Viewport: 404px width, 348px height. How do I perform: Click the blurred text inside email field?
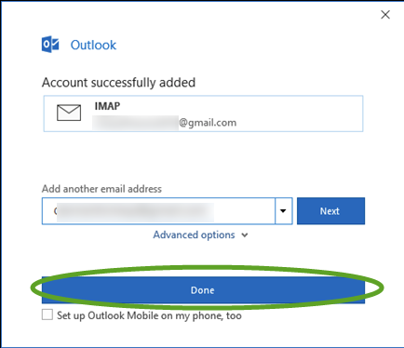(x=135, y=212)
